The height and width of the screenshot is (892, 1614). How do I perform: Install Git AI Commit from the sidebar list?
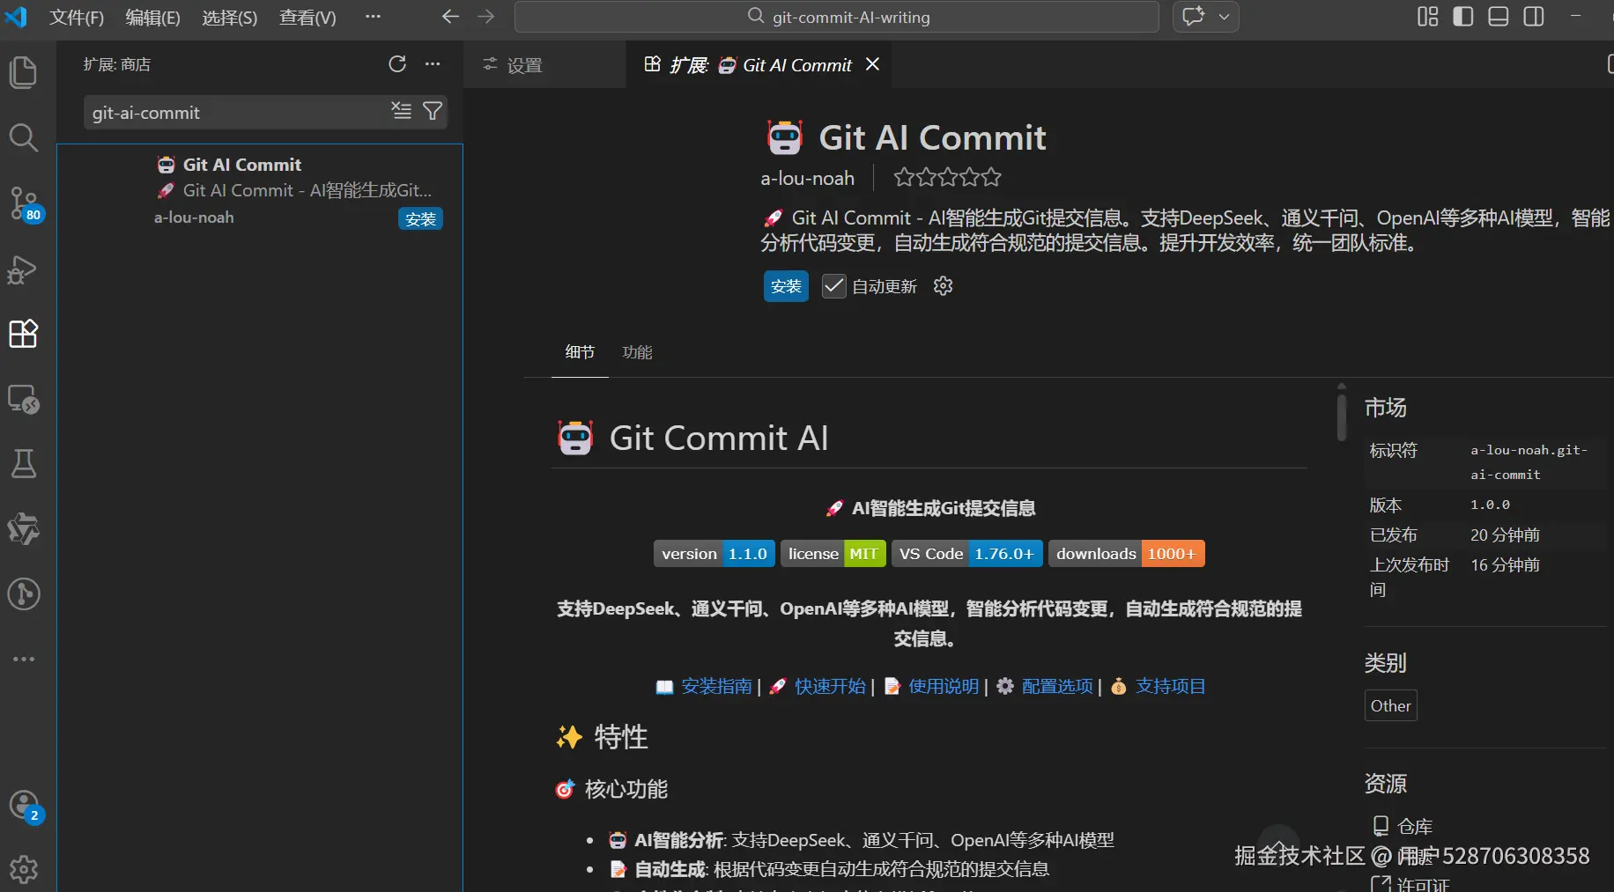tap(420, 219)
